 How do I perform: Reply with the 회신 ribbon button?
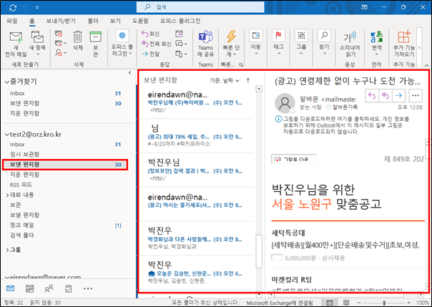(150, 34)
